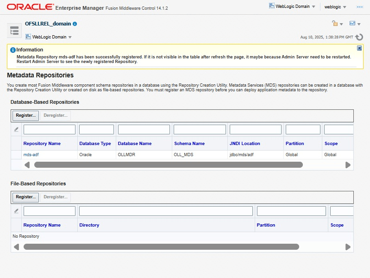Select the row header of mds-adf row
Image resolution: width=370 pixels, height=278 pixels.
pos(16,155)
